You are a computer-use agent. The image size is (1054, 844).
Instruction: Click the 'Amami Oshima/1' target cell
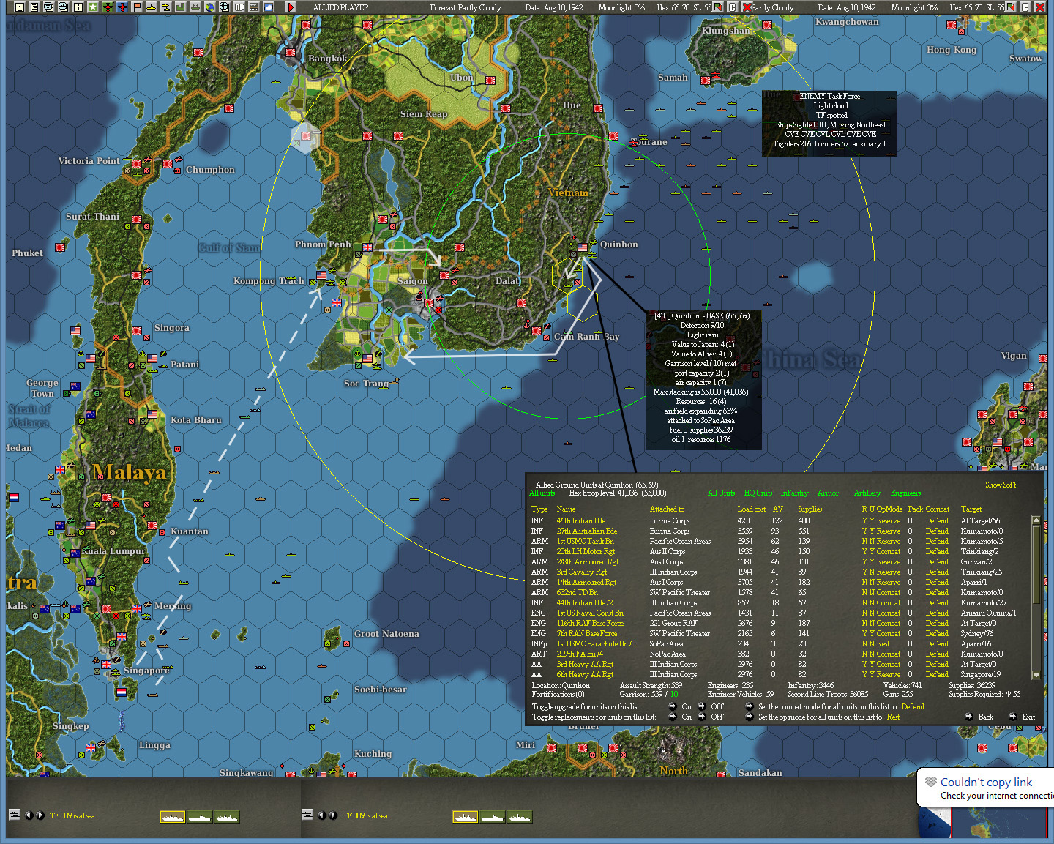[x=988, y=613]
